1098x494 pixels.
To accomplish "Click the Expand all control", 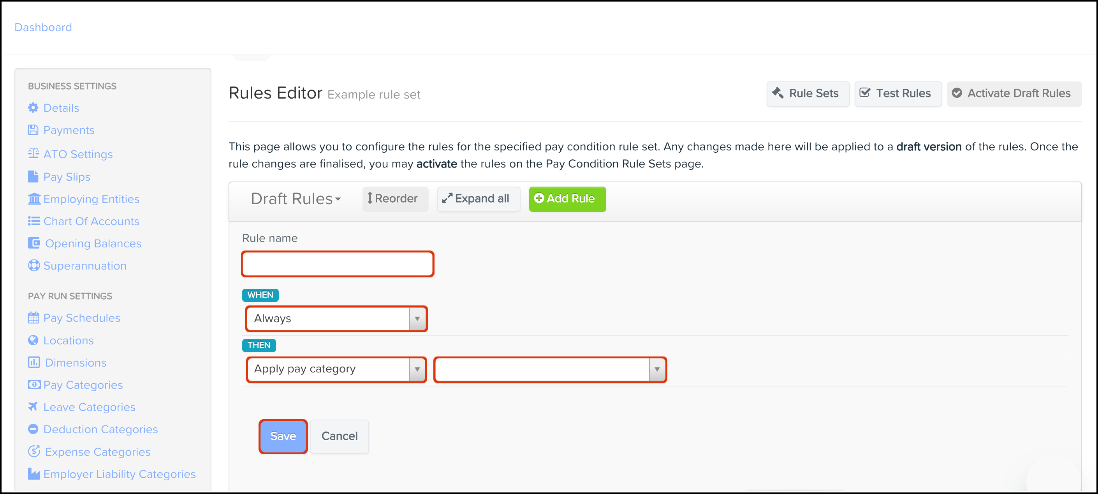I will coord(478,199).
